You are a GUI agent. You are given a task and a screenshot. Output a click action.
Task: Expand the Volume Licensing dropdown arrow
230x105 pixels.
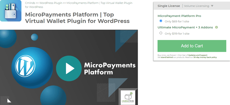tap(212, 6)
